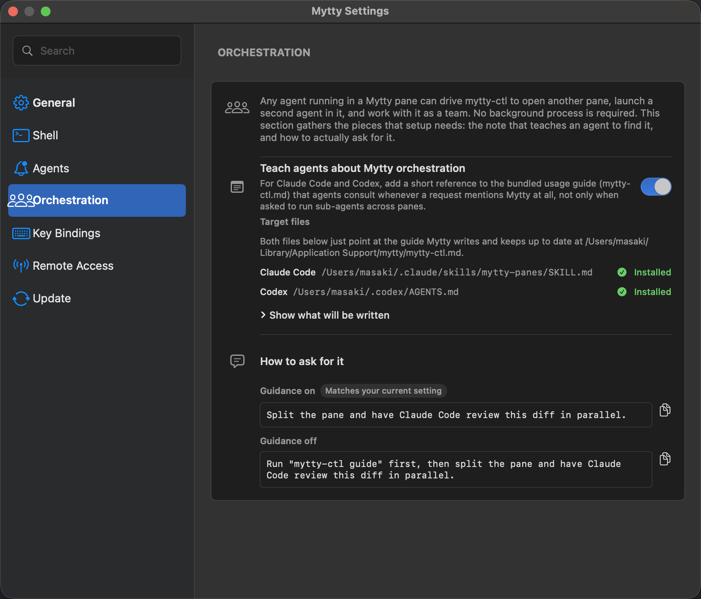Select the Orchestration sidebar item
This screenshot has height=599, width=701.
[97, 200]
